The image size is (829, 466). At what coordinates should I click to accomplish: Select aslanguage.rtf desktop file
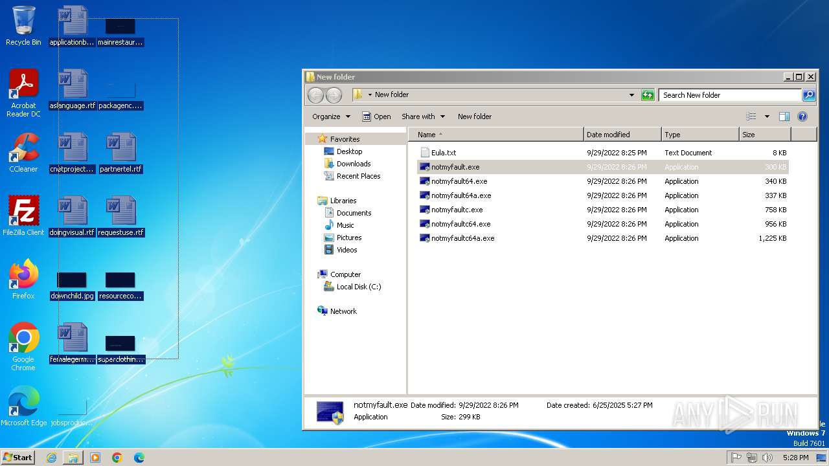pyautogui.click(x=72, y=89)
